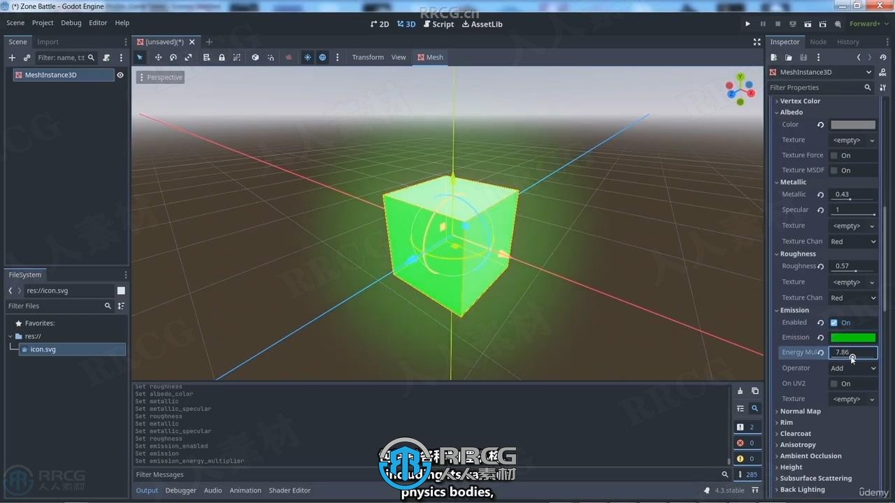Toggle Use Snap magnet icon
The height and width of the screenshot is (503, 895).
(x=271, y=57)
